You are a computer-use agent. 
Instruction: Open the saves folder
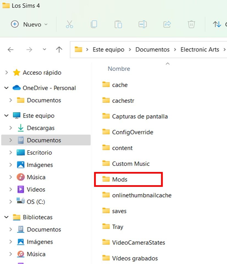[x=119, y=211]
